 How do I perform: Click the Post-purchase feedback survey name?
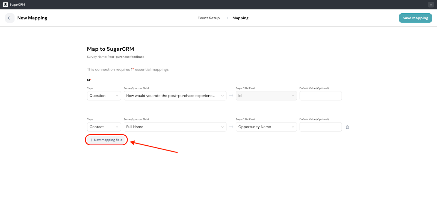pyautogui.click(x=126, y=57)
